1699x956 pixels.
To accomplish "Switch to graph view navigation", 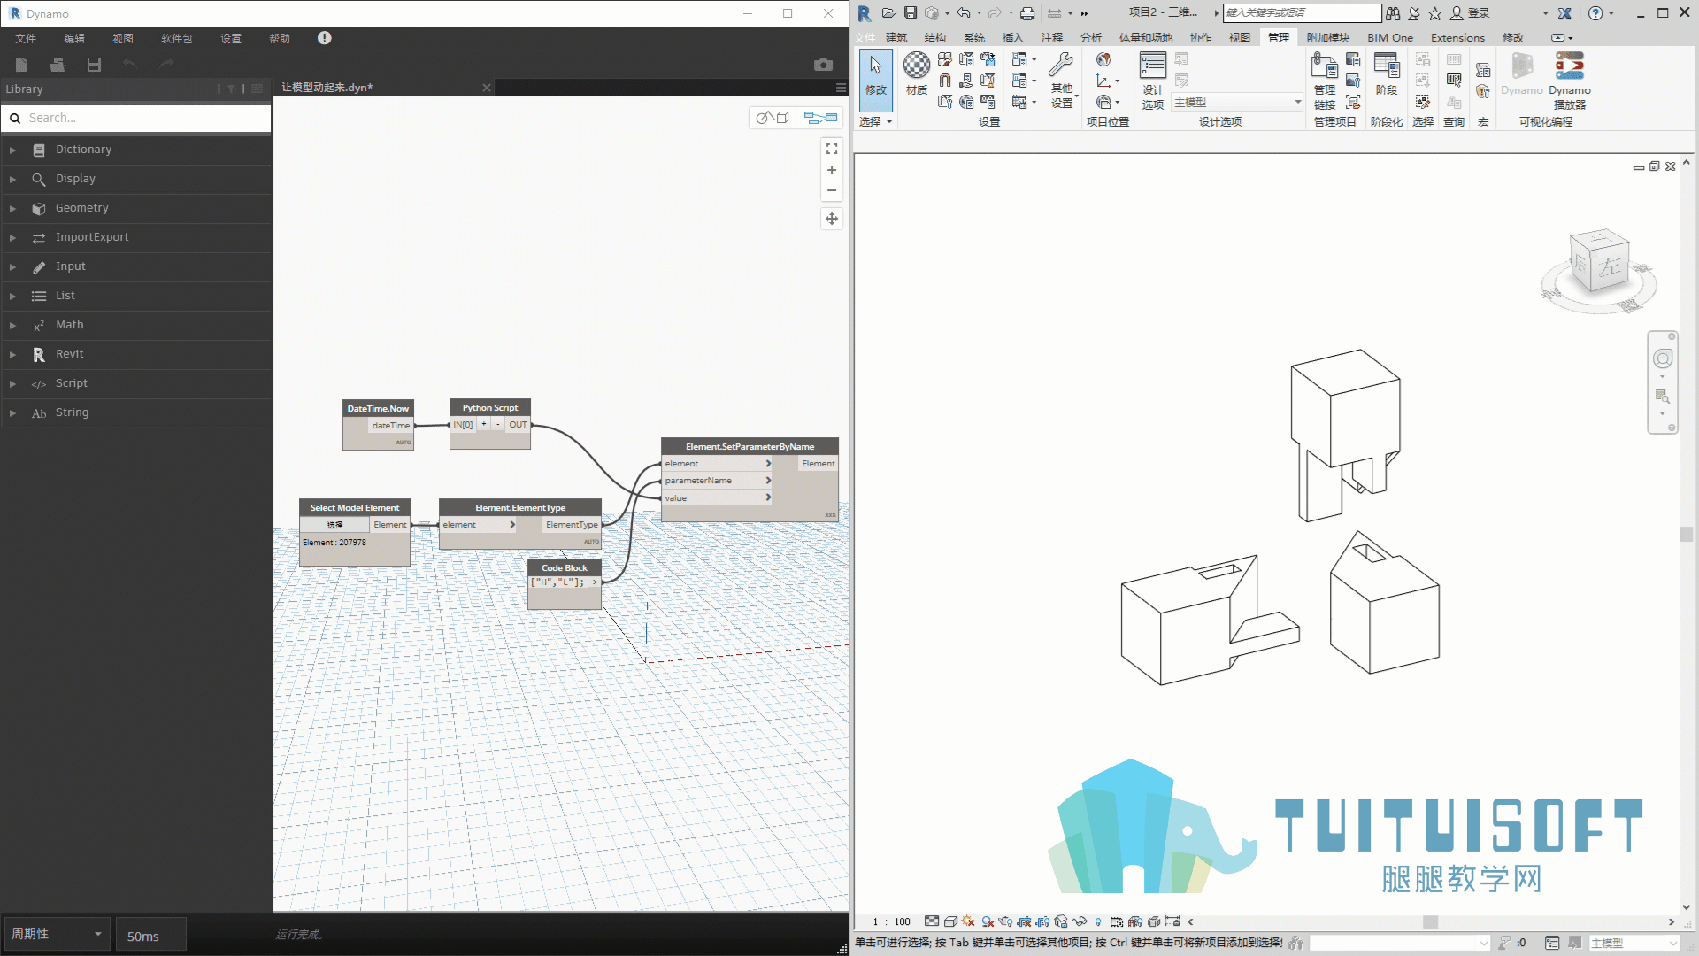I will pyautogui.click(x=820, y=118).
